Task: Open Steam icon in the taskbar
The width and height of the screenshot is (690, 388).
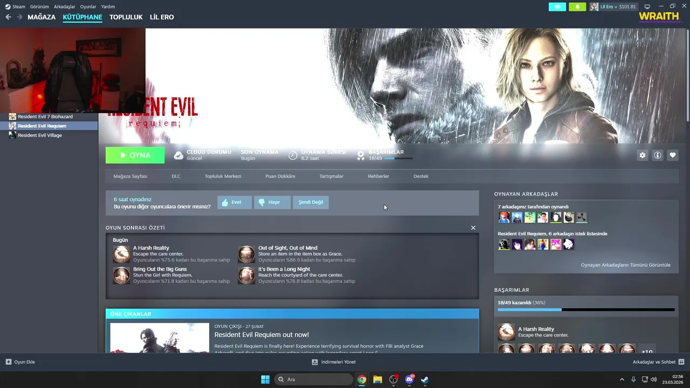Action: click(425, 379)
